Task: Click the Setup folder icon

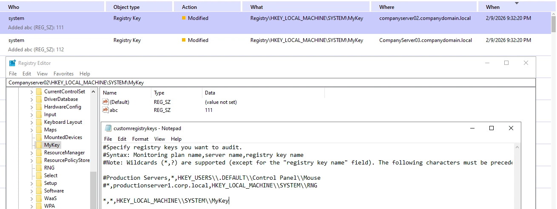Action: (39, 183)
